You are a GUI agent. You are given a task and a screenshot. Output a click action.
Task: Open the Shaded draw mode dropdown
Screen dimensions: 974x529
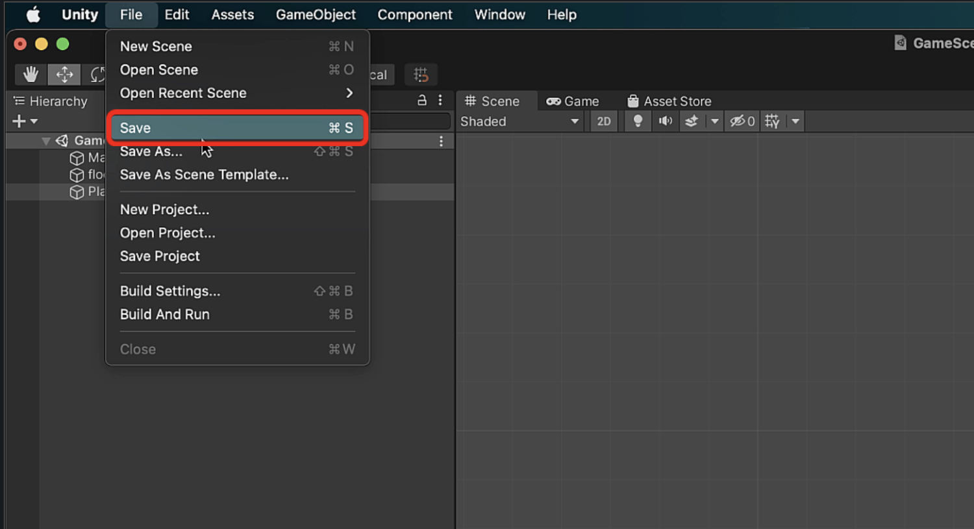click(519, 121)
